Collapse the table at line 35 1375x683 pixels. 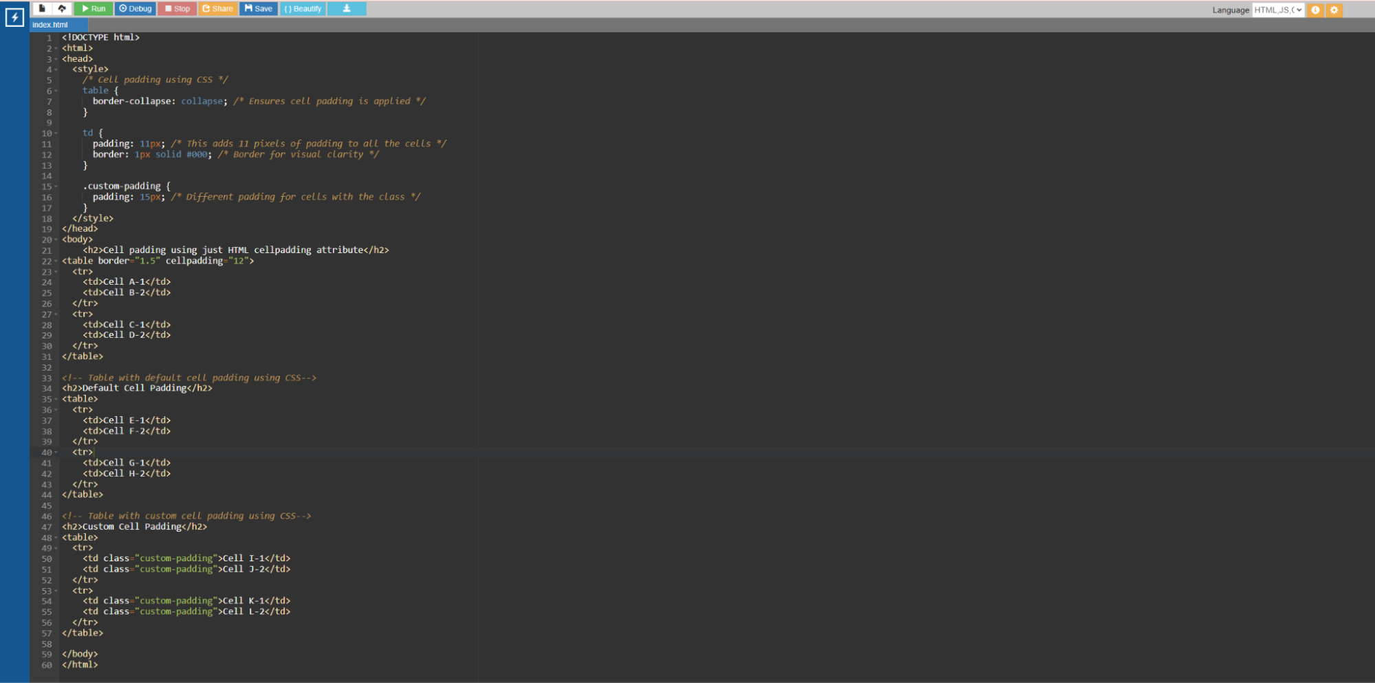[56, 400]
